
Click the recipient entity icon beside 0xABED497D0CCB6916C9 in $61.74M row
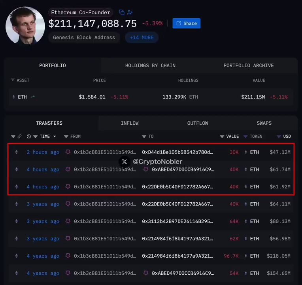tap(146, 169)
